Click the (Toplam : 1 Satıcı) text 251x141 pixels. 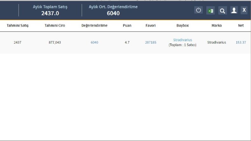click(183, 45)
